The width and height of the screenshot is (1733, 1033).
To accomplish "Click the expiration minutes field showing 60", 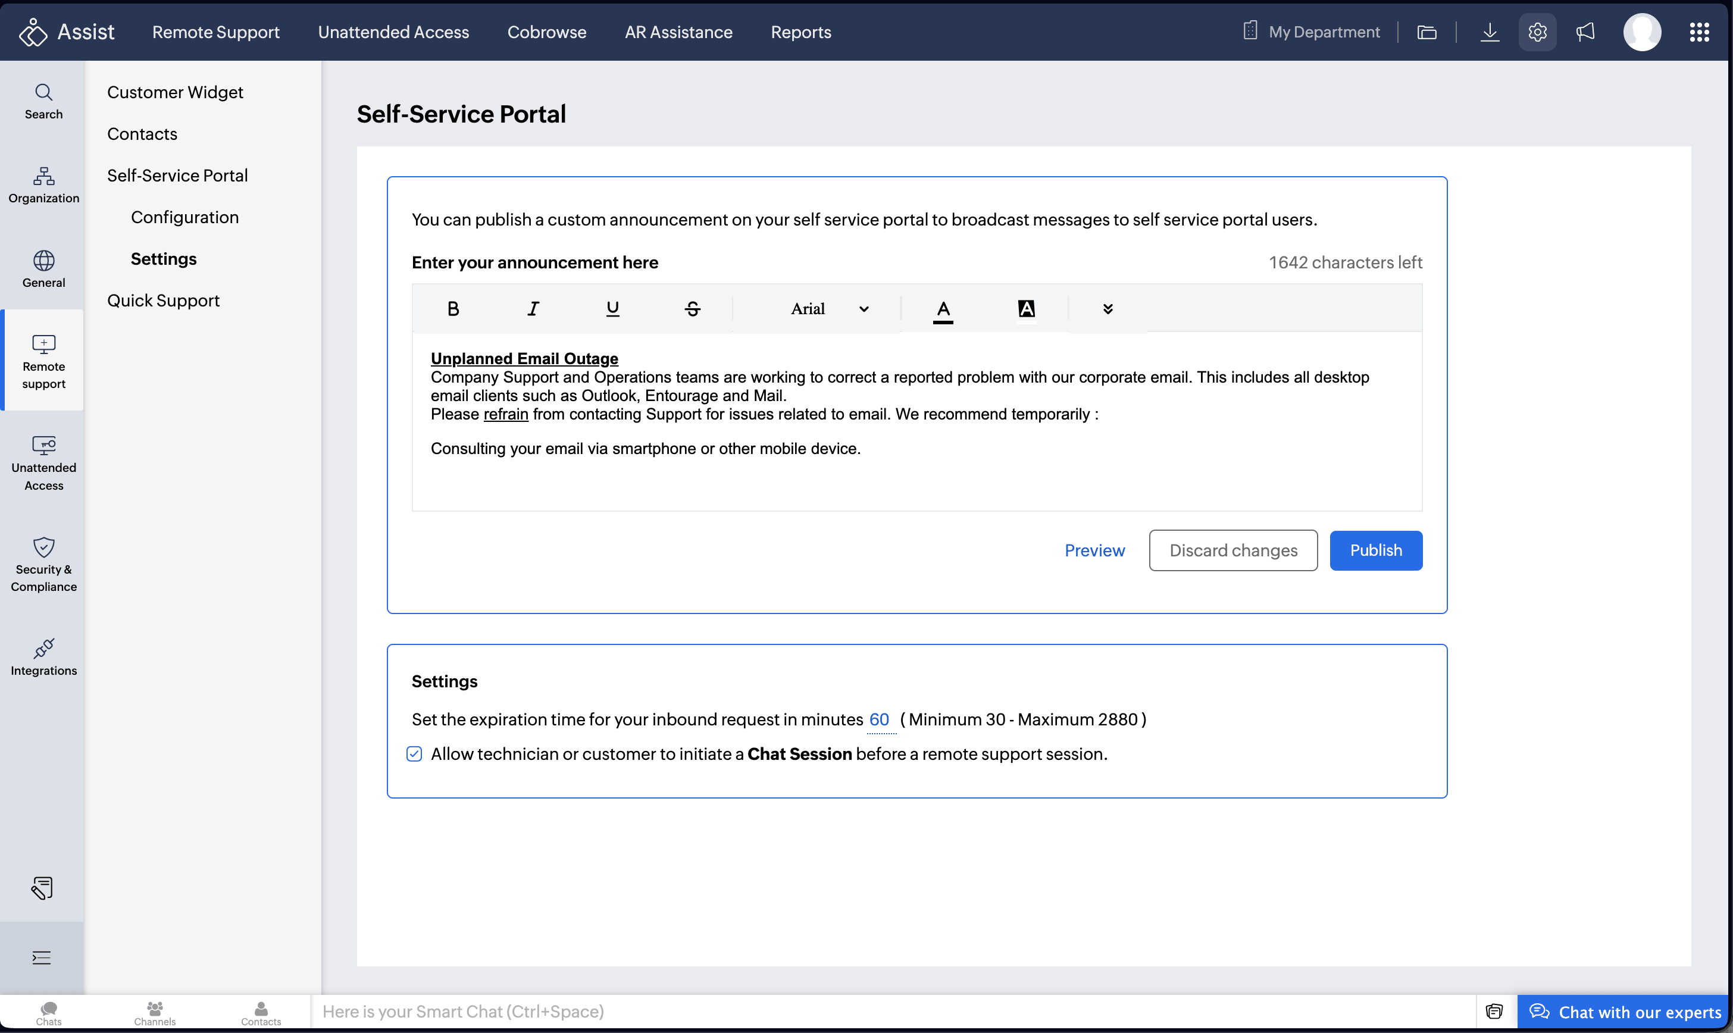I will coord(879,719).
